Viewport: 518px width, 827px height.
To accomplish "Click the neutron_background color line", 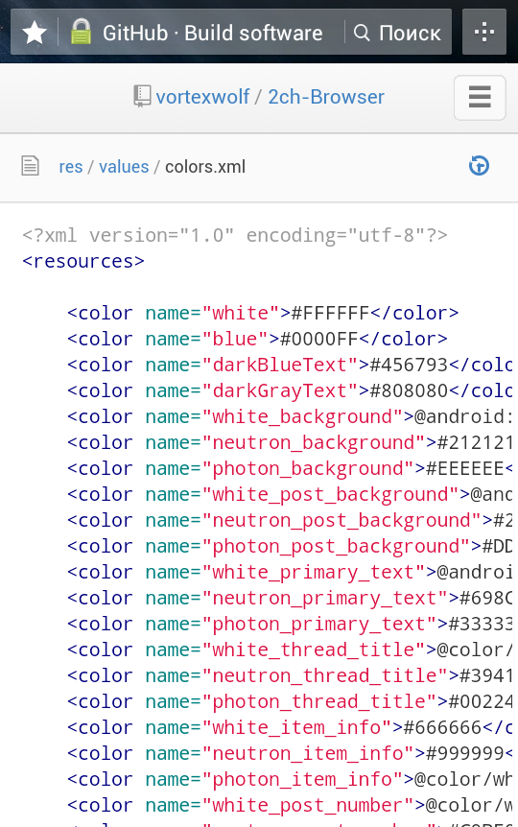I will pos(290,442).
